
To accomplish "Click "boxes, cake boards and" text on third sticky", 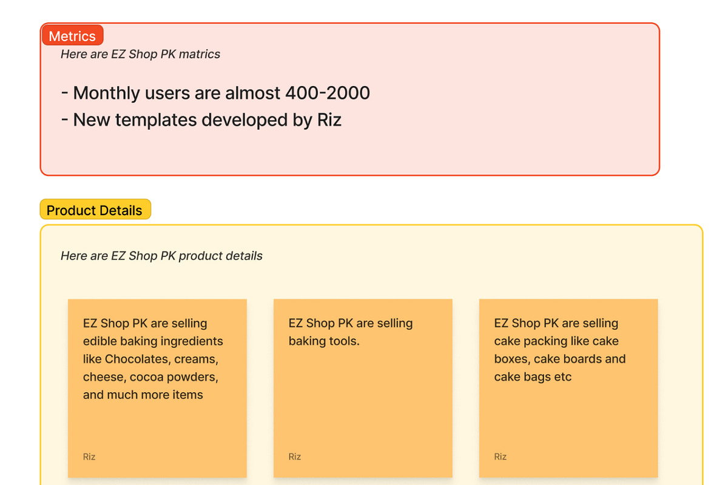I will (560, 359).
